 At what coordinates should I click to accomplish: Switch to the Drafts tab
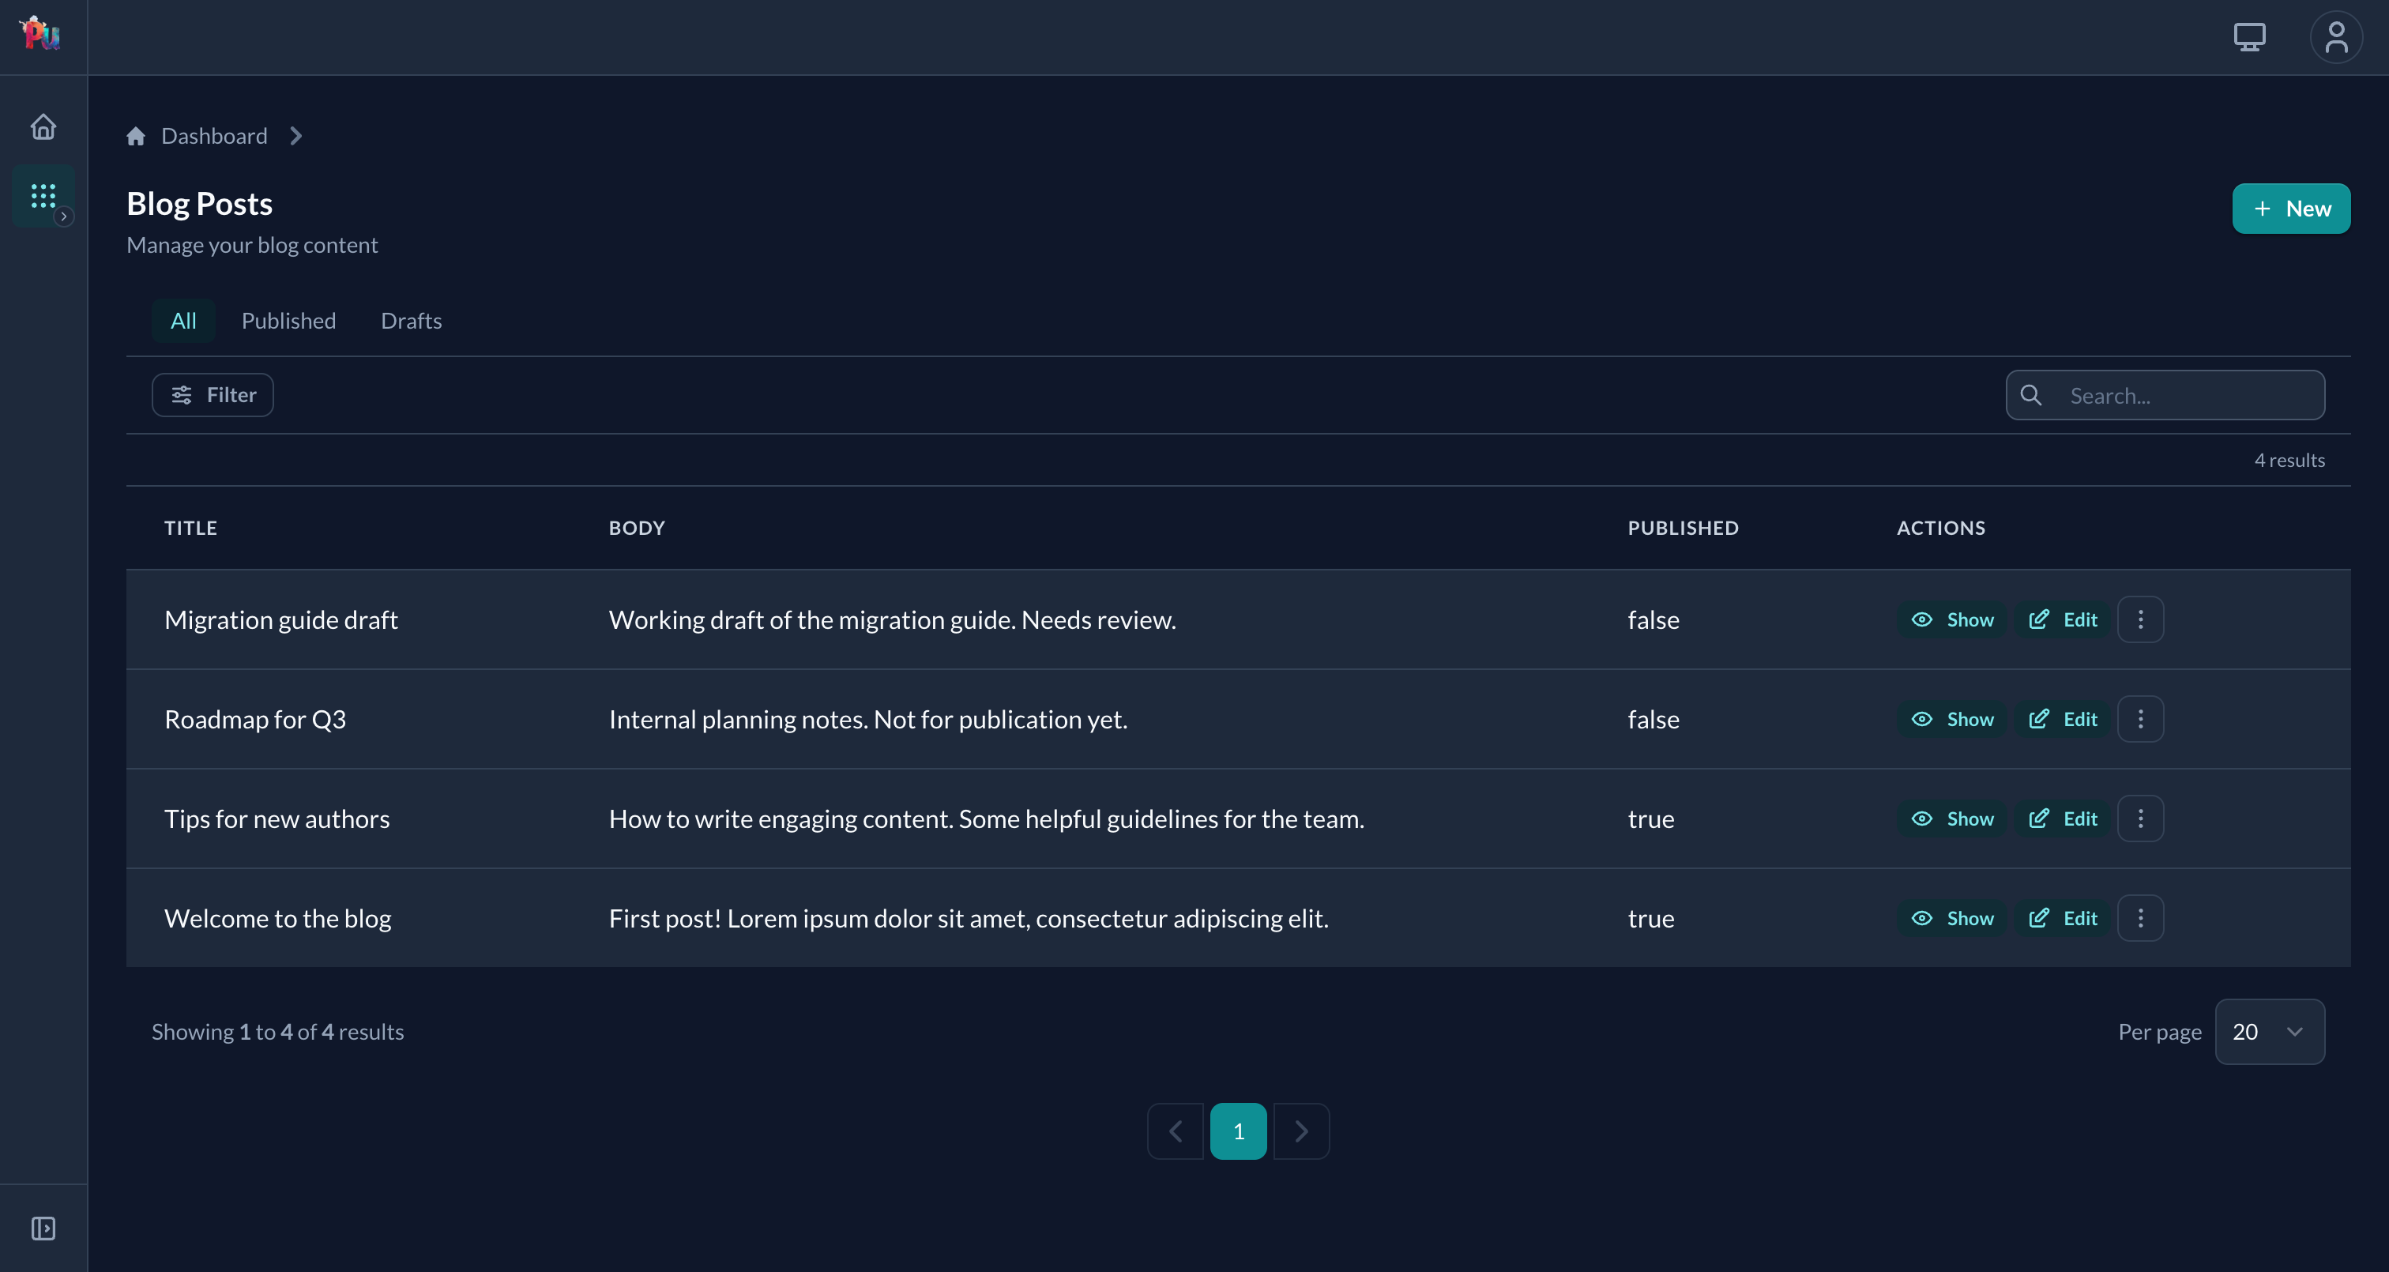coord(411,321)
